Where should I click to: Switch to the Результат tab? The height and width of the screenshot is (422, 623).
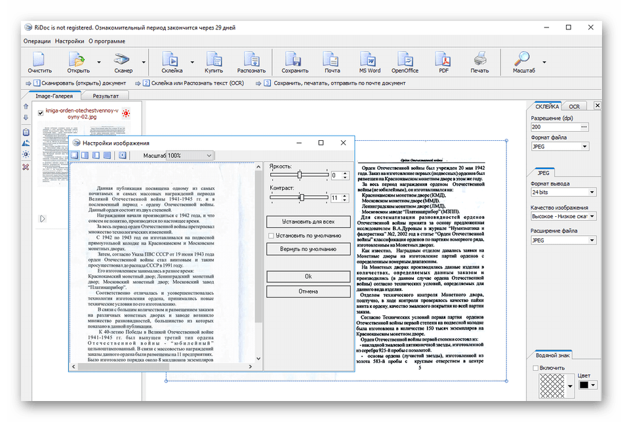106,96
